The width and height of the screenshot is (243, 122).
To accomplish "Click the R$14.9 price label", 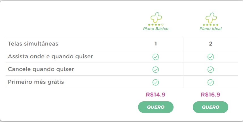I will tap(156, 95).
